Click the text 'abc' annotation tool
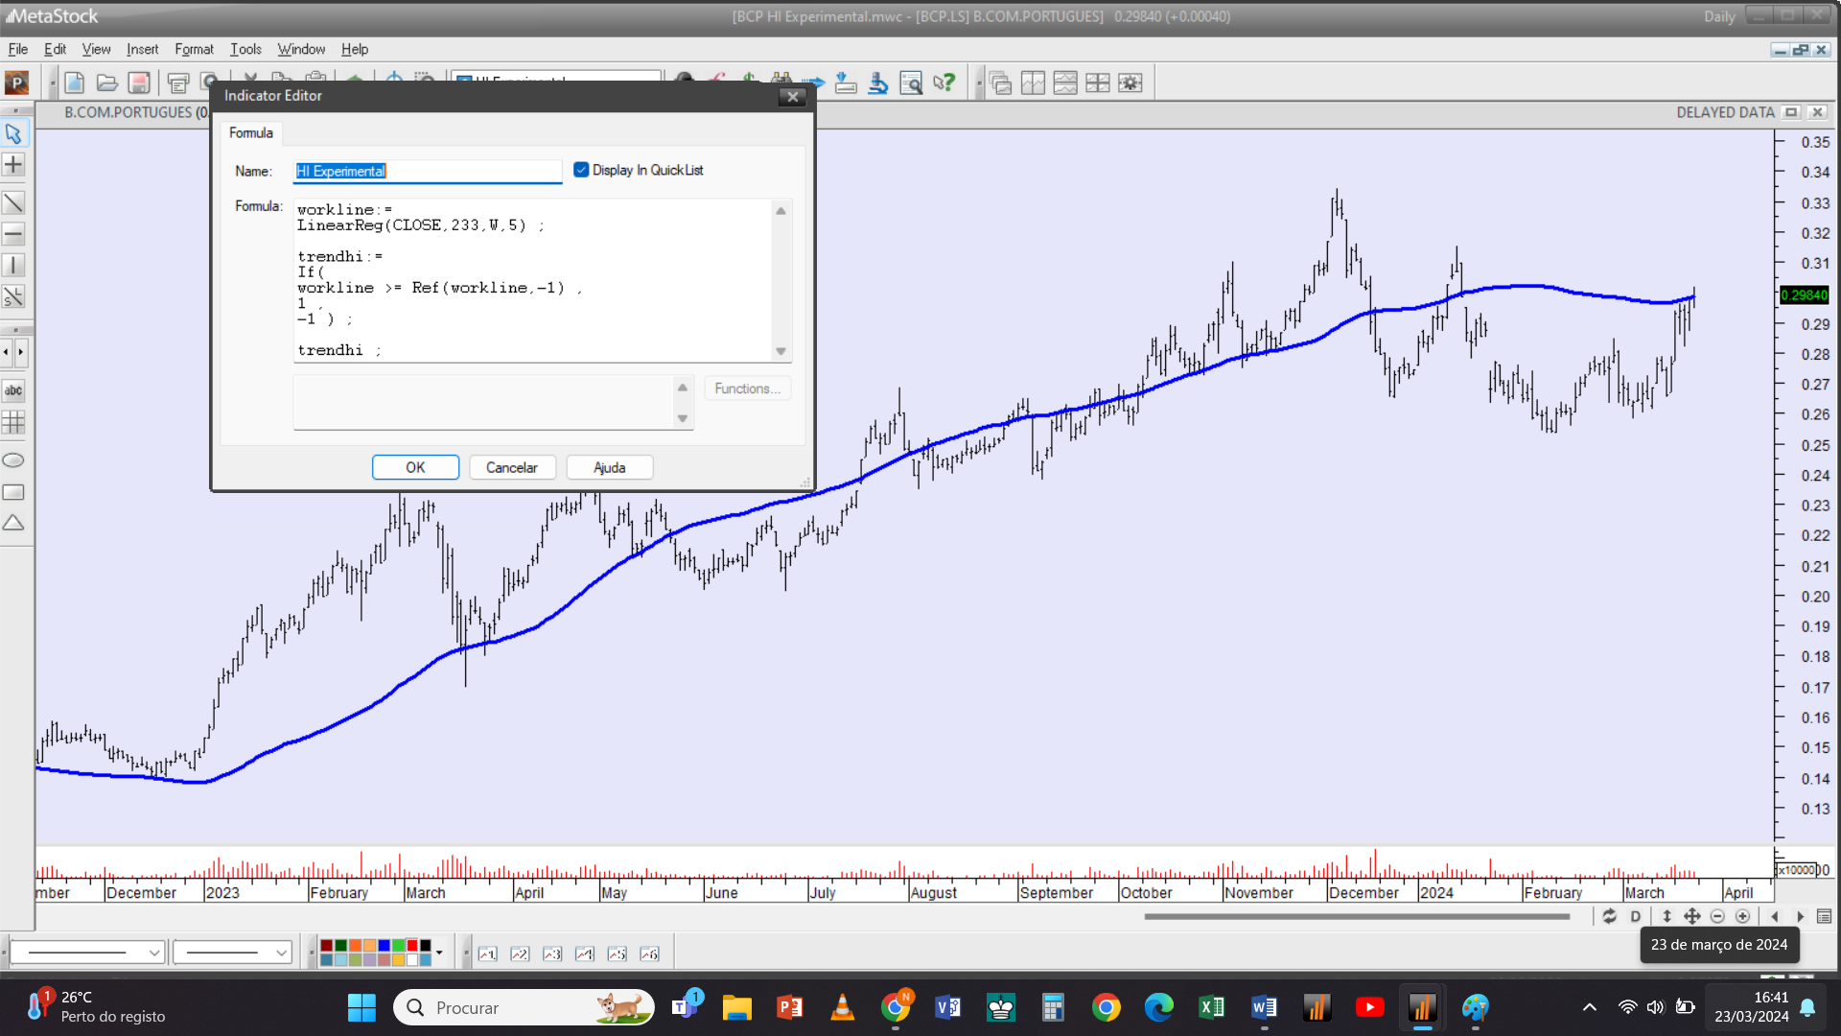 13,390
